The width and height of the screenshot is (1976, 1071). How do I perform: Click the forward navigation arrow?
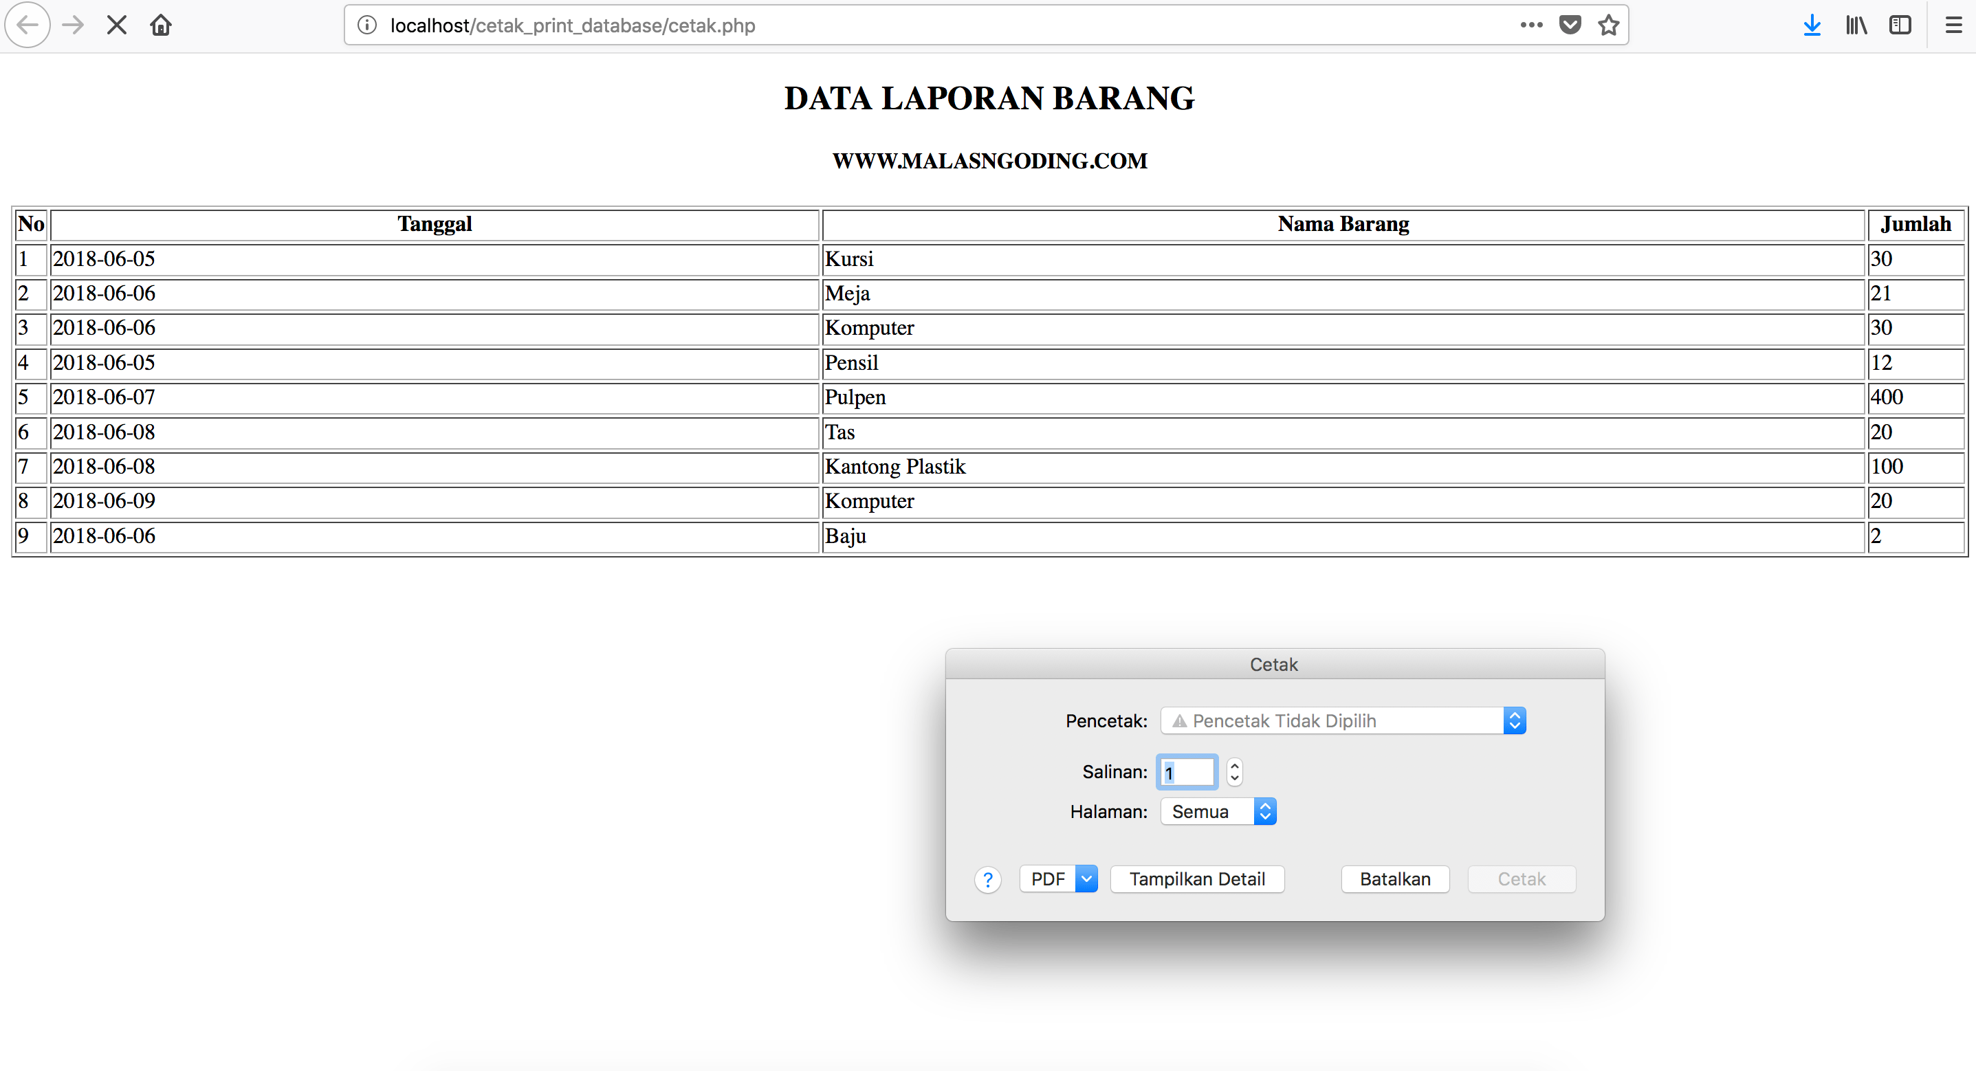tap(73, 25)
